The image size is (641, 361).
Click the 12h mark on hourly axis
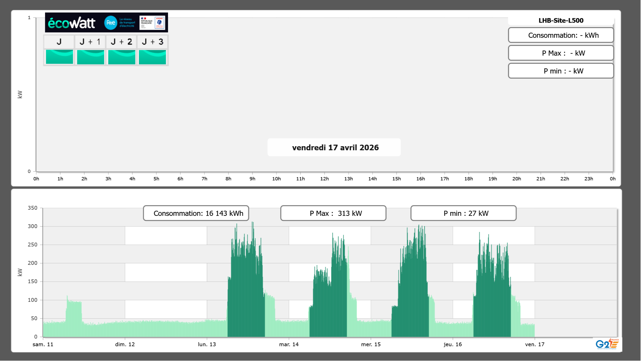(324, 179)
